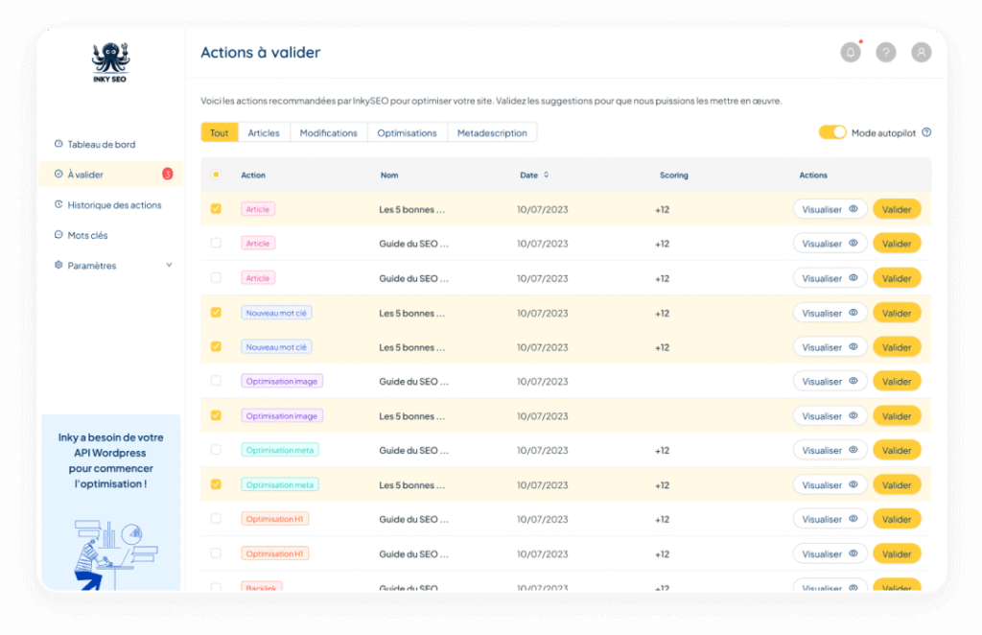982x635 pixels.
Task: Click the Tableau de bord sidebar icon
Action: click(58, 144)
